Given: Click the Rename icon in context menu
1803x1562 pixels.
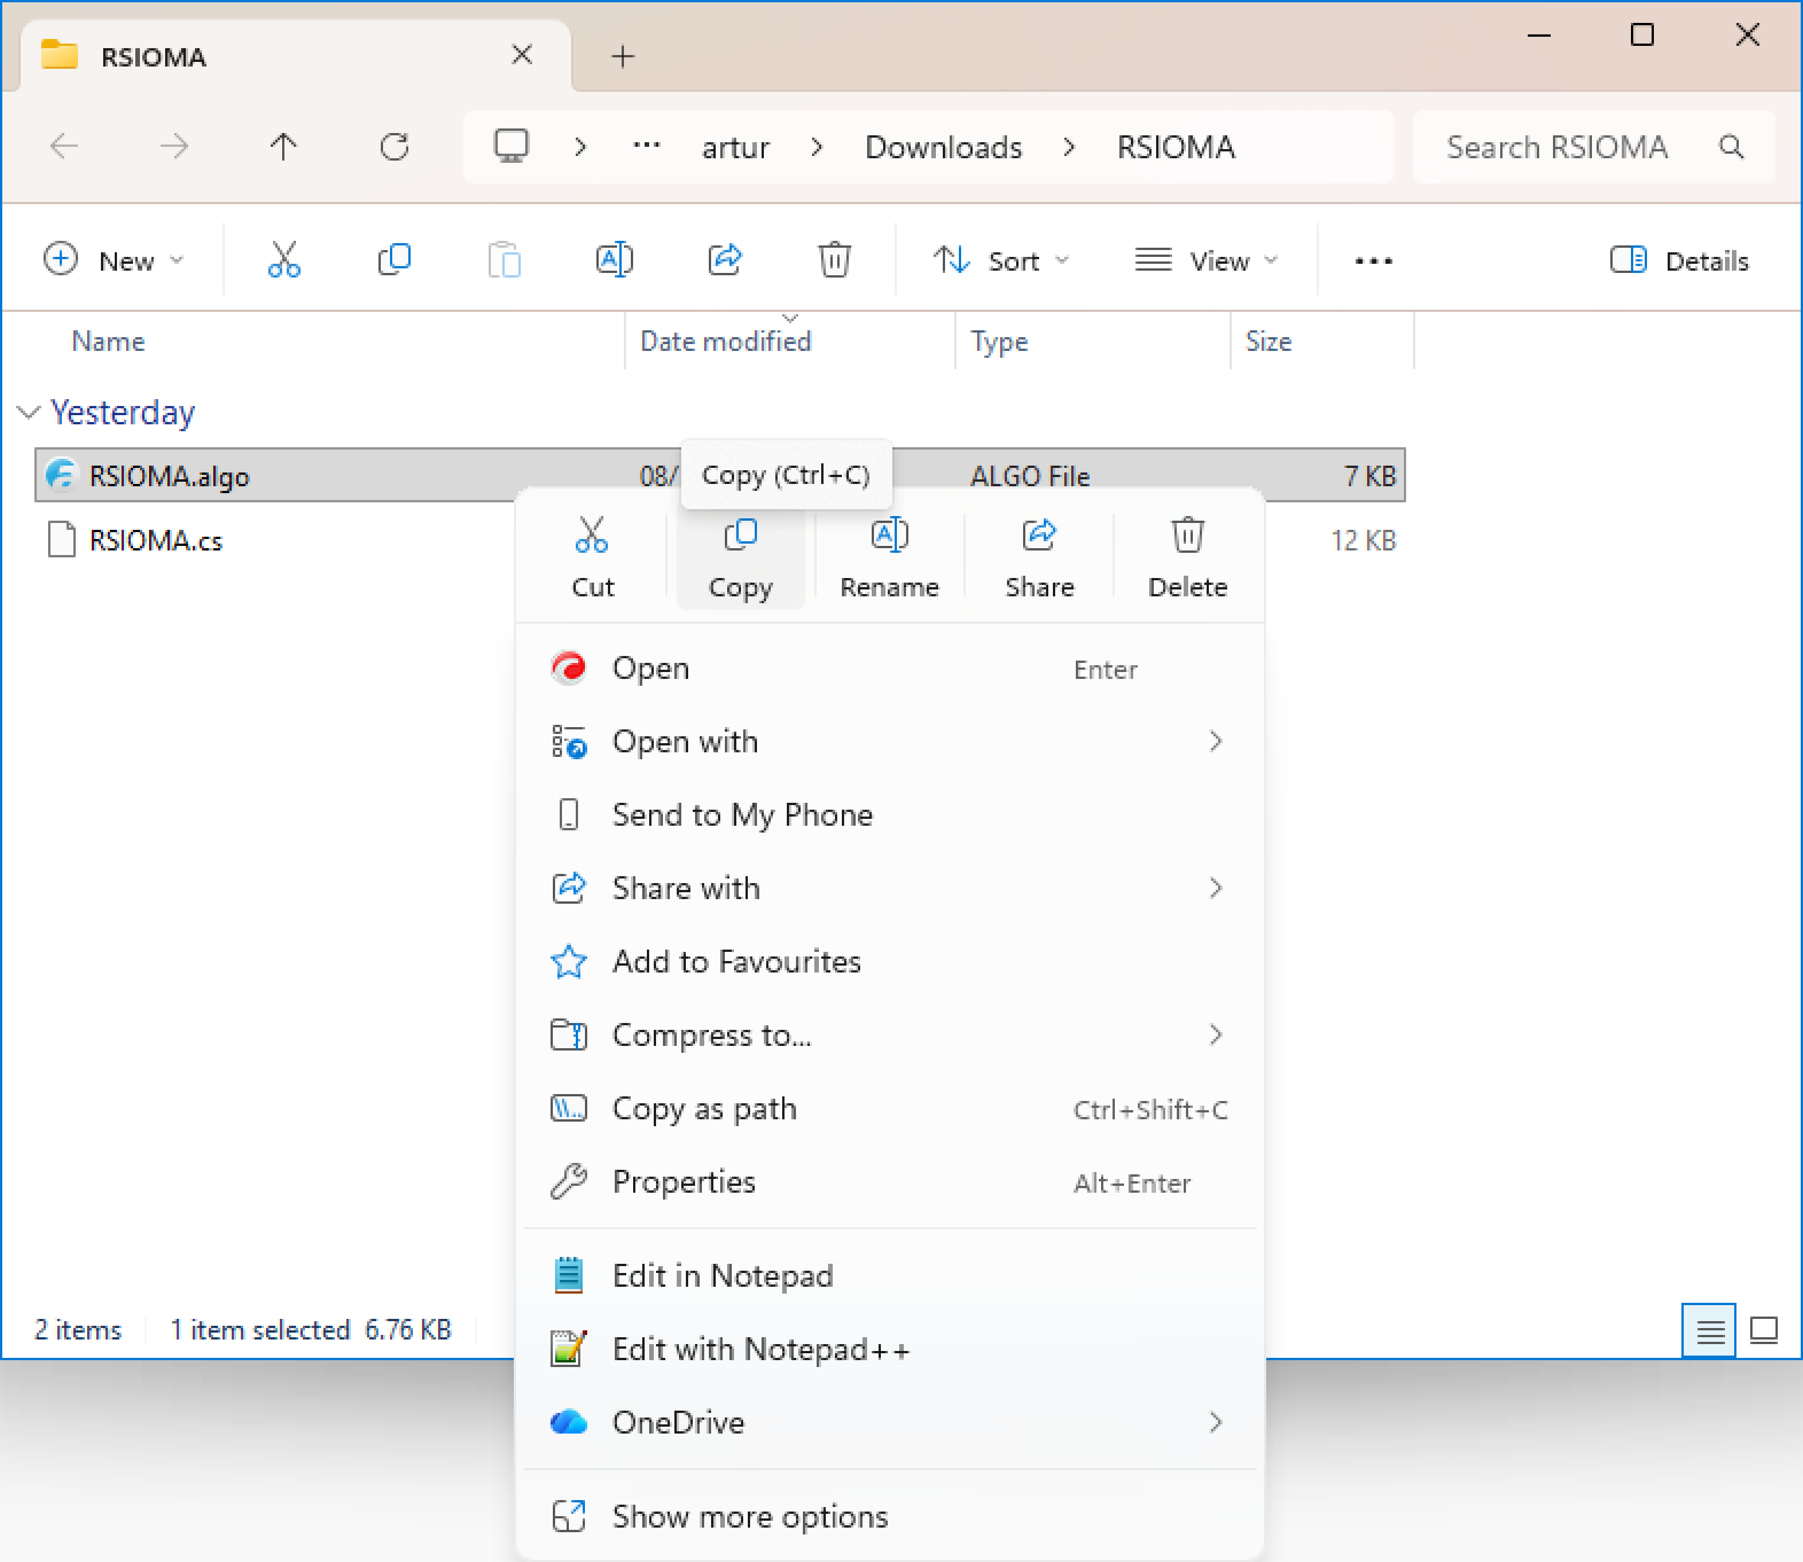Looking at the screenshot, I should 889,535.
